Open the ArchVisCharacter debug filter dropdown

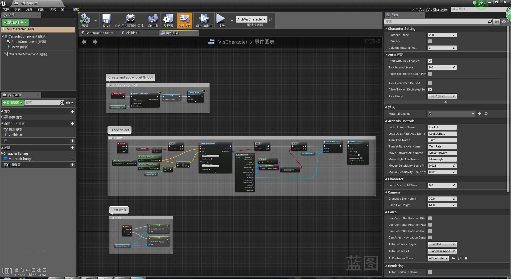pos(251,19)
